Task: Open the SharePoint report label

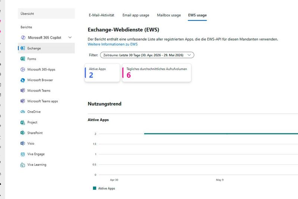Action: [35, 133]
